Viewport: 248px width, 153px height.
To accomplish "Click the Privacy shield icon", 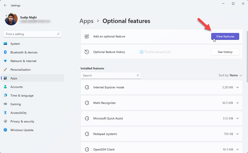I will click(x=5, y=121).
